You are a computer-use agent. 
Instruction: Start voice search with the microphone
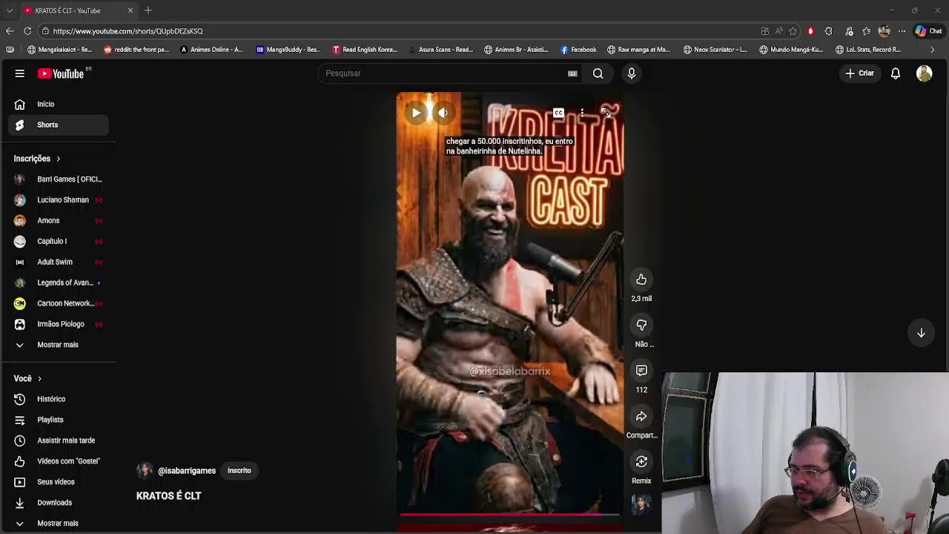(x=632, y=73)
